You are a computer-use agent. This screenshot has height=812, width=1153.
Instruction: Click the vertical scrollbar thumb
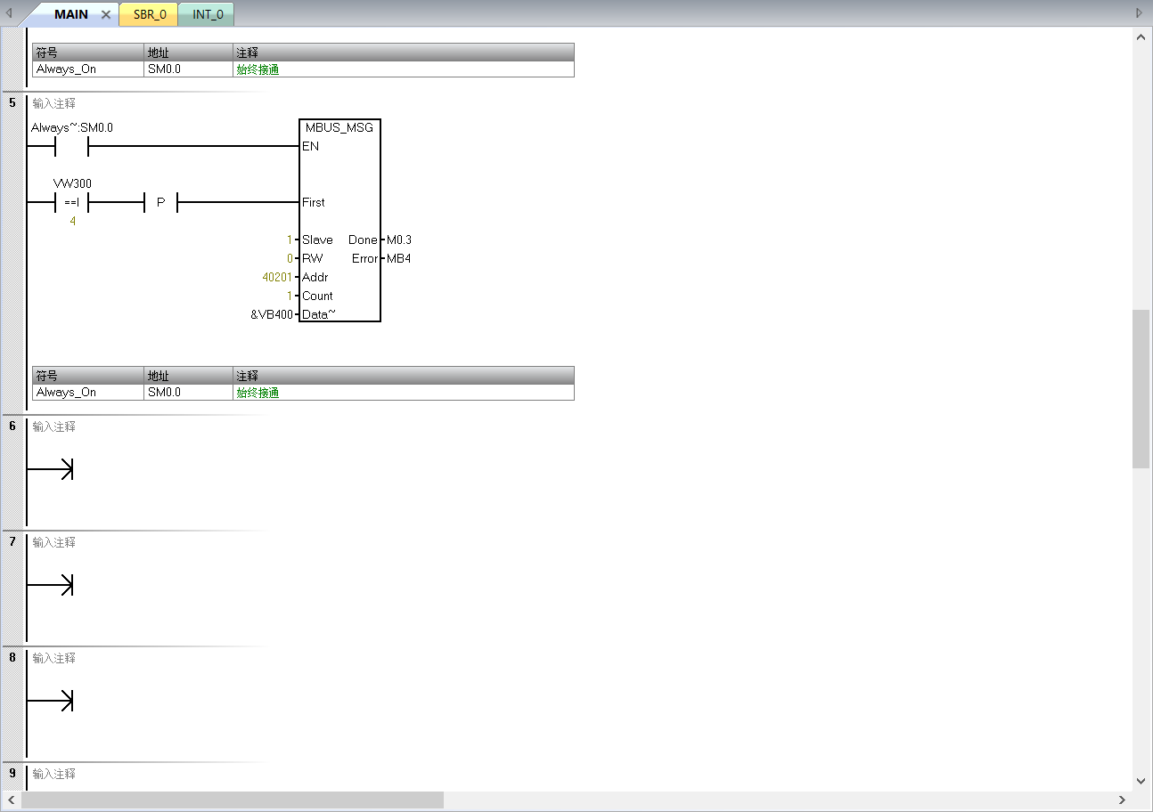click(x=1141, y=388)
